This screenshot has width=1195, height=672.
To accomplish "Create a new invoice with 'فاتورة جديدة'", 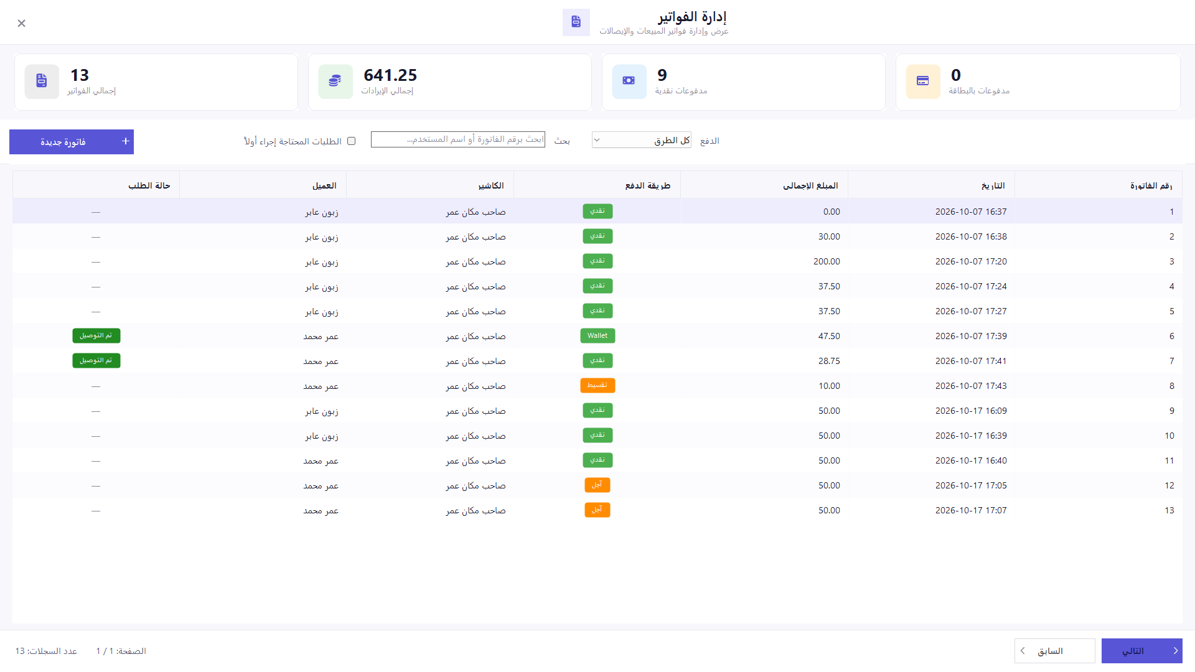I will (72, 142).
